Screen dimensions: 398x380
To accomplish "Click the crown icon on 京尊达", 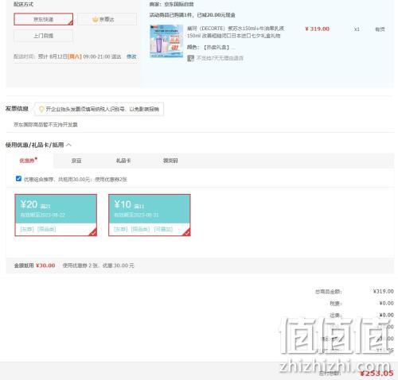I will coord(96,19).
